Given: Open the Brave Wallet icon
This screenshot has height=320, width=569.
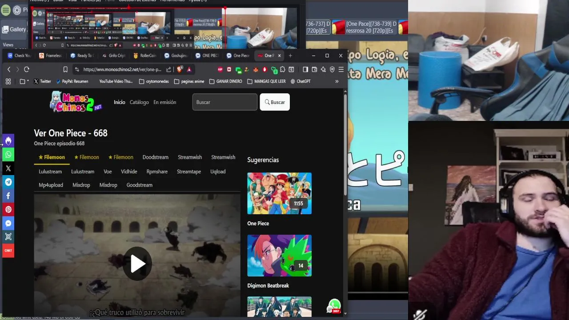Looking at the screenshot, I should point(314,69).
